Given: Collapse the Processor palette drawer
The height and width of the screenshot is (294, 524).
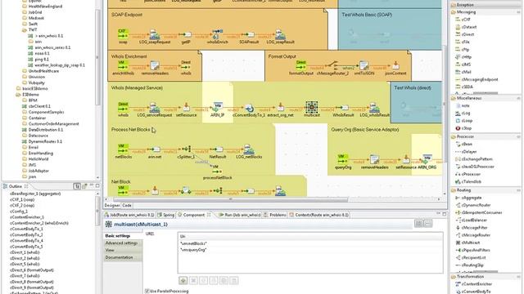Looking at the screenshot, I should (x=486, y=136).
